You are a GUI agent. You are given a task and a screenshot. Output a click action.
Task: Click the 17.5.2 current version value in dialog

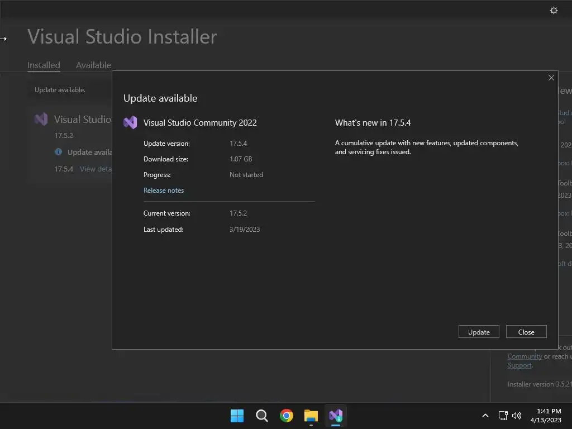(238, 213)
